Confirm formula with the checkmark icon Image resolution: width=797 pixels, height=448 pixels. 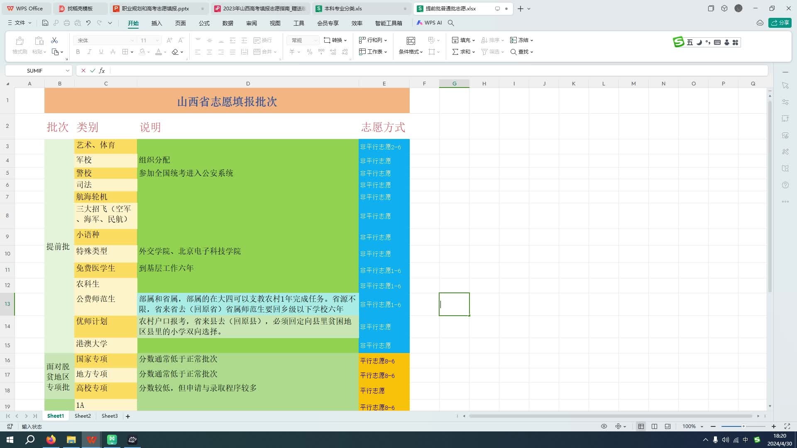coord(92,71)
